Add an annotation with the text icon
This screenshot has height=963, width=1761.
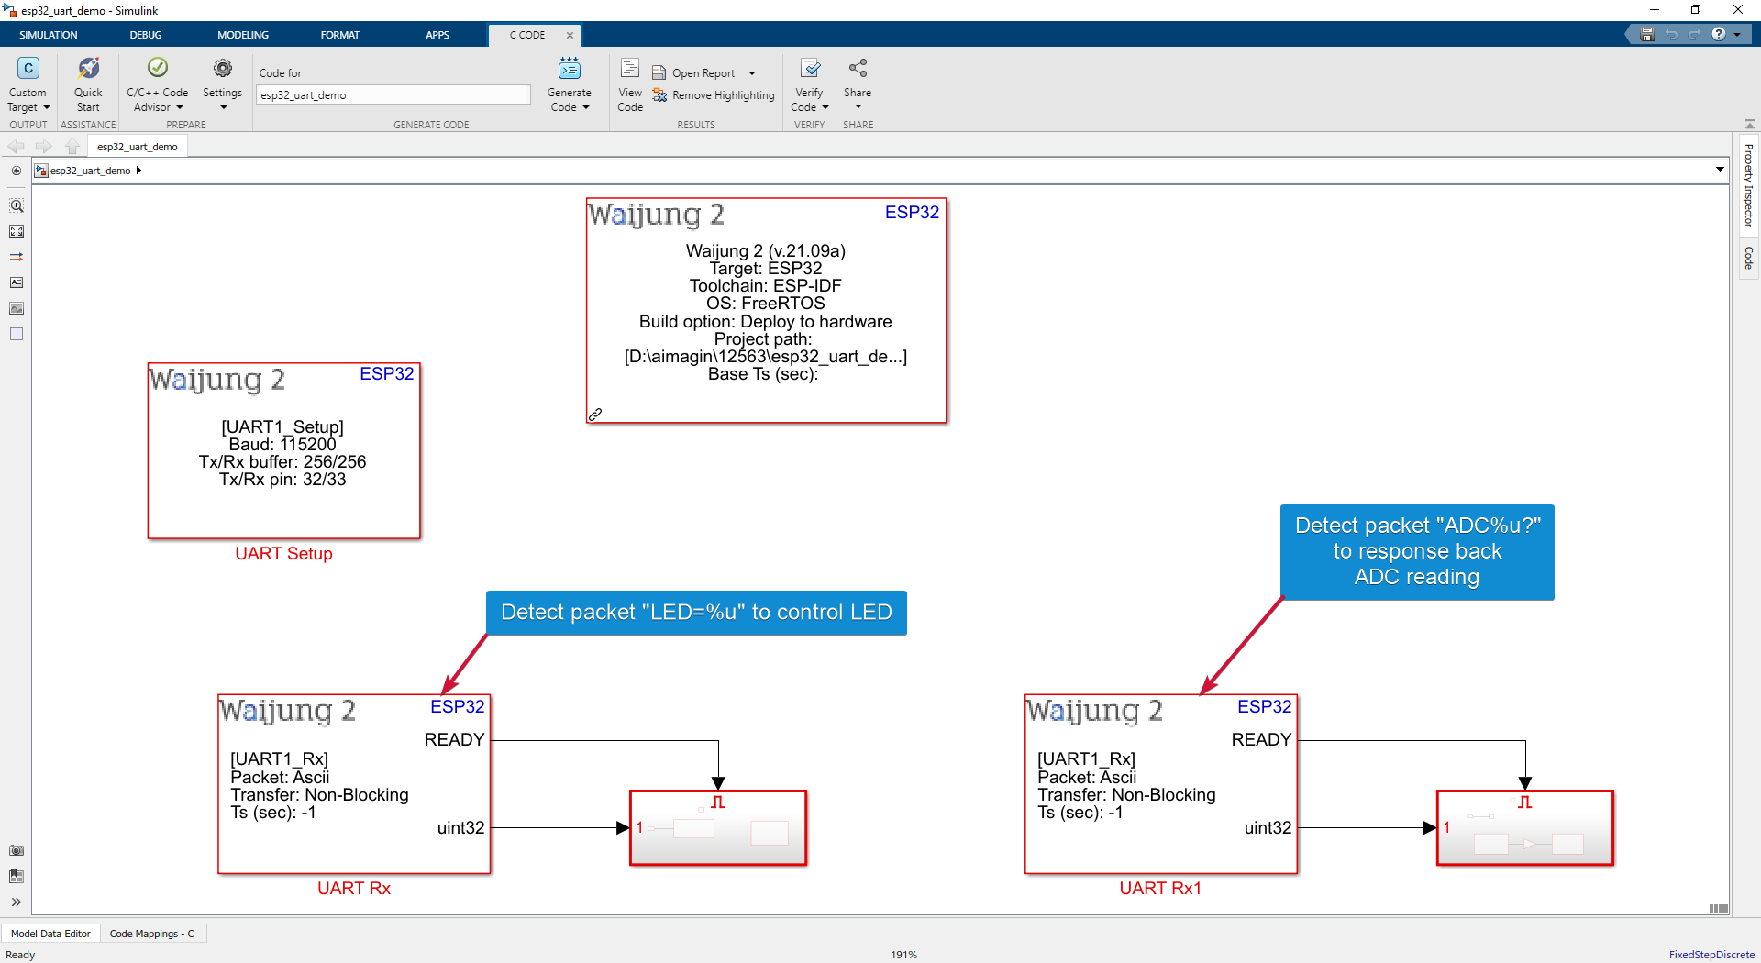tap(17, 282)
